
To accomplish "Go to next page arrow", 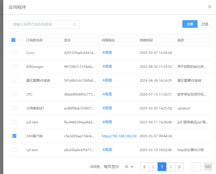I will (x=171, y=167).
